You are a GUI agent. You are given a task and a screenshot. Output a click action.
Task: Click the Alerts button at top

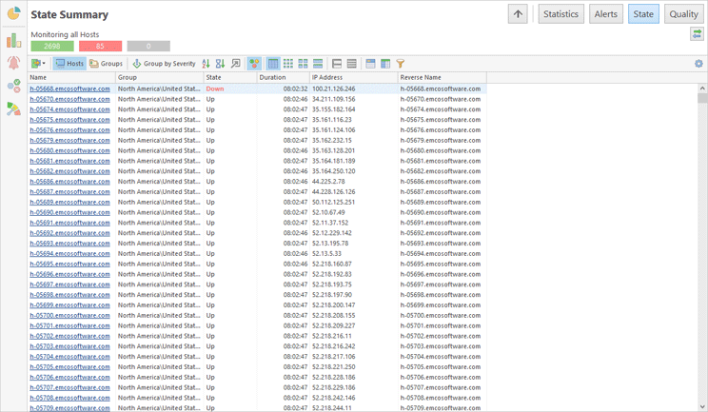coord(606,13)
